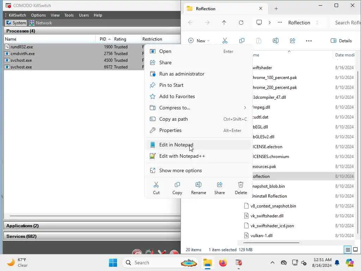
Task: Select rundll32.exe process row
Action: click(74, 47)
